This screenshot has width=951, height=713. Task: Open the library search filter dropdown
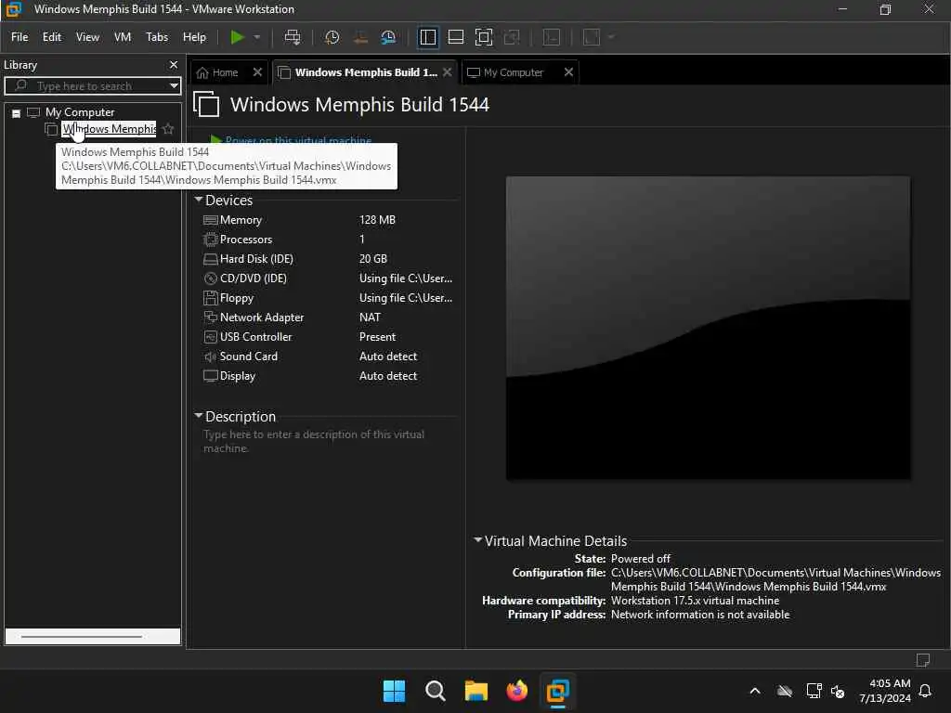pyautogui.click(x=174, y=86)
